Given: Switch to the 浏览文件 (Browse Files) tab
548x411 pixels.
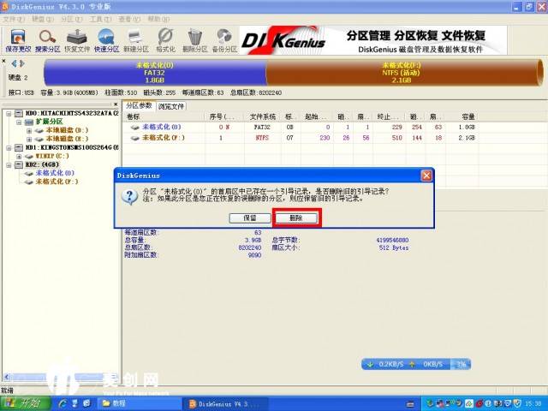Looking at the screenshot, I should pyautogui.click(x=171, y=106).
